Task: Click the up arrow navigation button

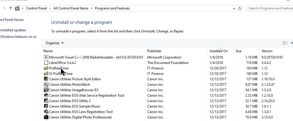Action: tap(11, 8)
